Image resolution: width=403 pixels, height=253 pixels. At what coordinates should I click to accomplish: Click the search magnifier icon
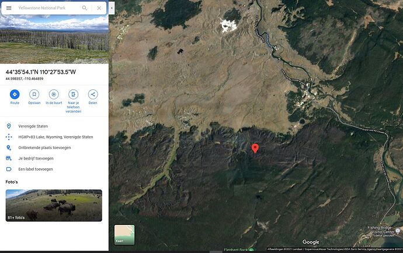(84, 8)
